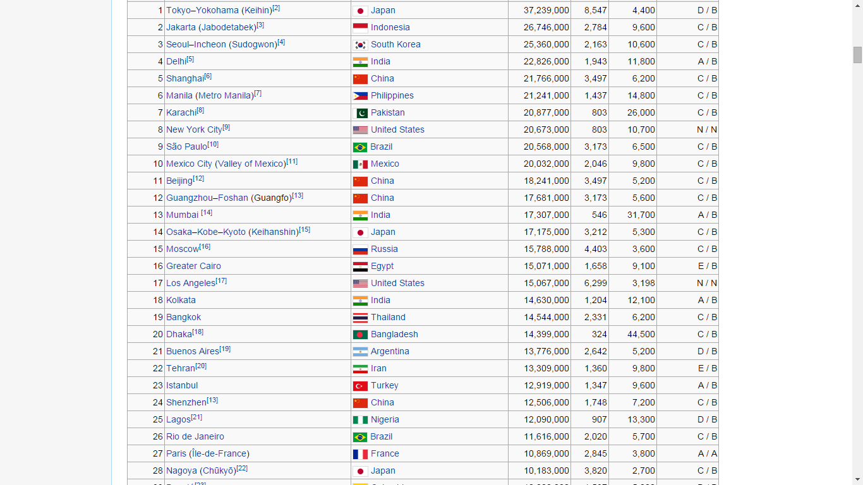Click the Pakistan flag icon

(360, 113)
